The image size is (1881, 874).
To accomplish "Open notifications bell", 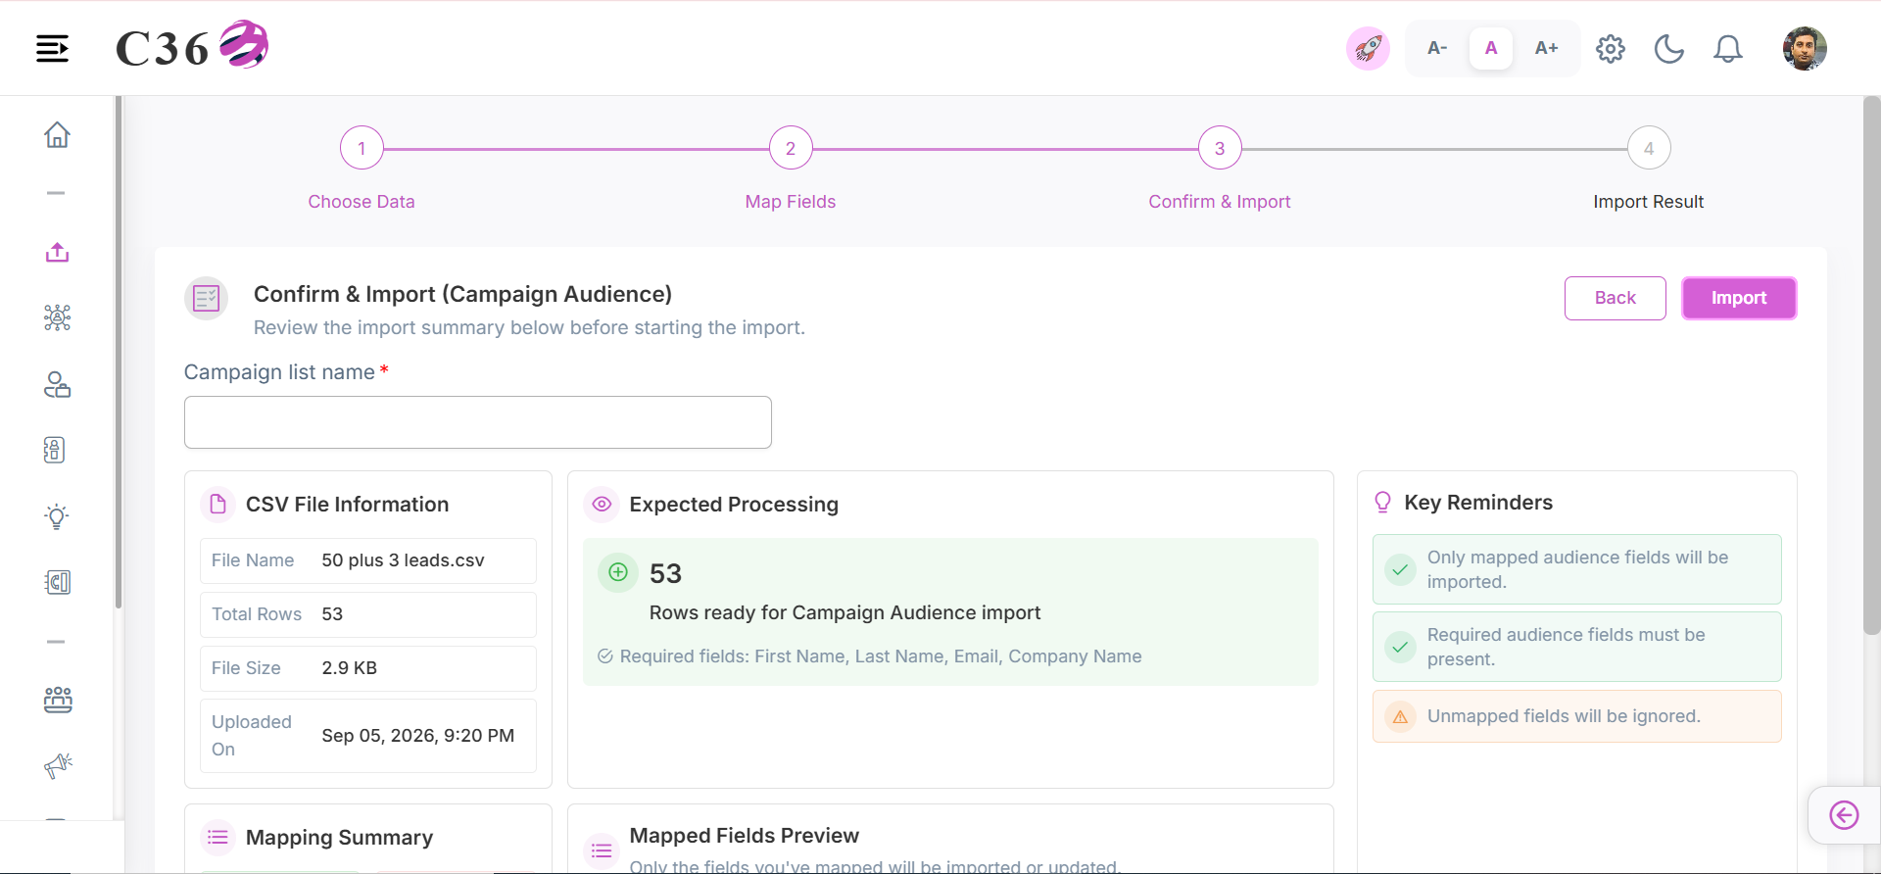I will (1728, 48).
